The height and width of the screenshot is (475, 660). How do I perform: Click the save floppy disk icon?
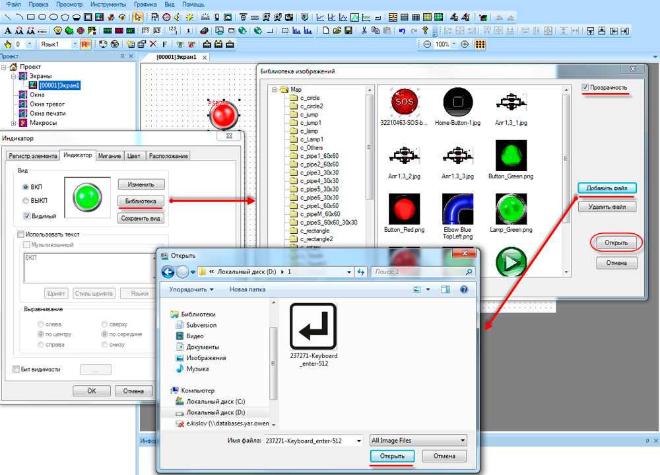coord(348,30)
